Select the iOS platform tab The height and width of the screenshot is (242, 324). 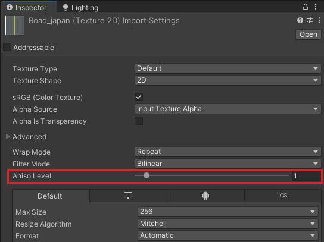pyautogui.click(x=283, y=196)
